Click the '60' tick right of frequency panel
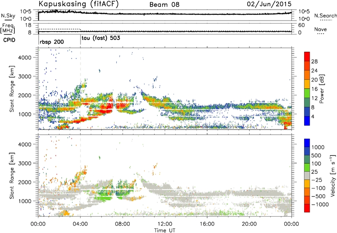337x233 pixels. pos(302,25)
